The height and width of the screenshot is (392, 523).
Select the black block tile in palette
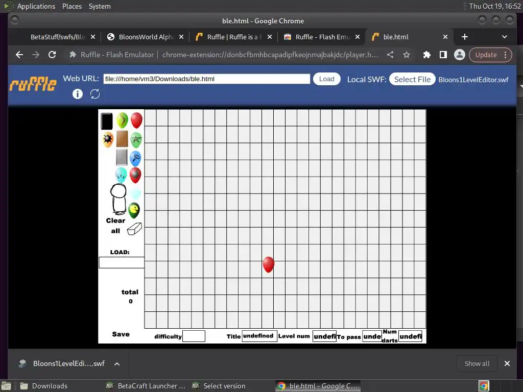click(x=107, y=121)
